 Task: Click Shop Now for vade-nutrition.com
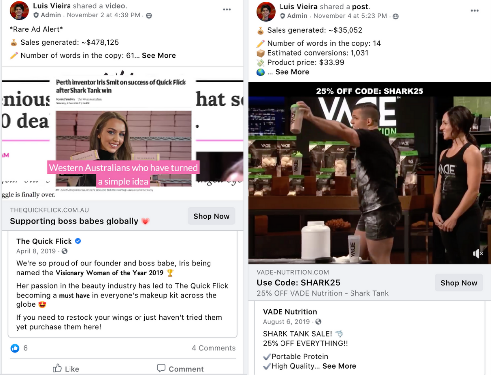pyautogui.click(x=459, y=283)
